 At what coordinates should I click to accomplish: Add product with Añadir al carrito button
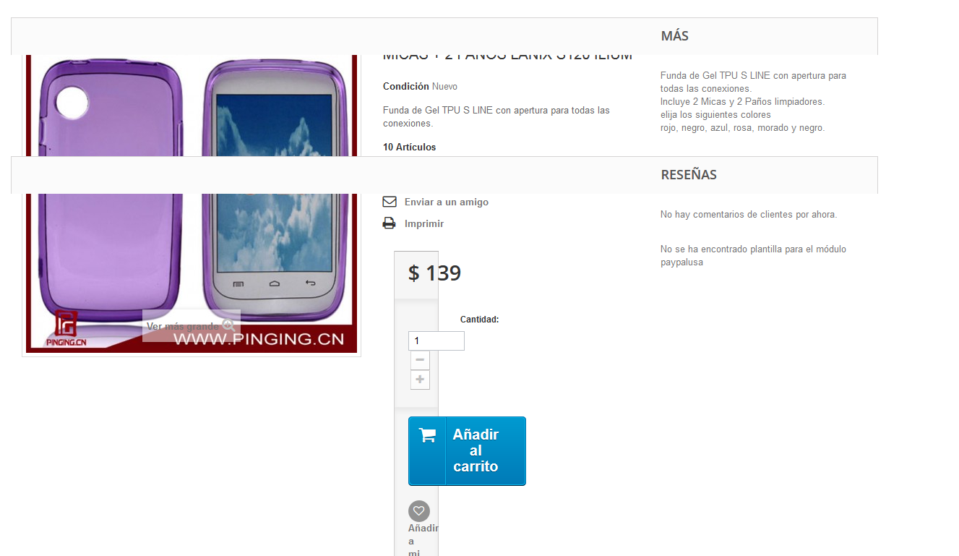coord(467,451)
